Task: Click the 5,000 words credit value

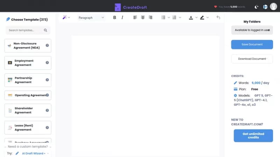Action: pos(256,83)
